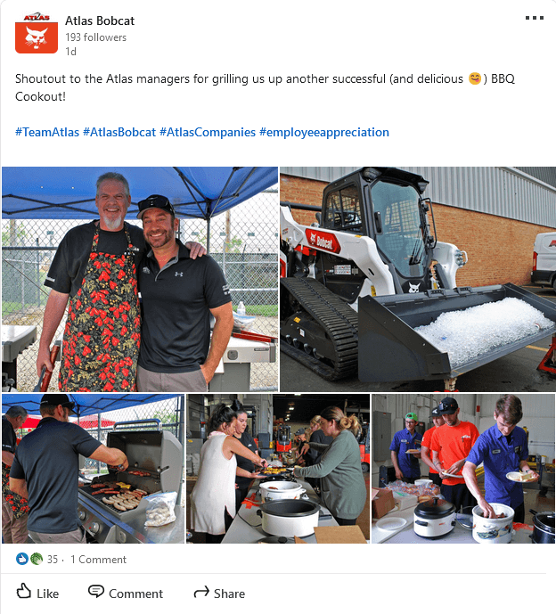The height and width of the screenshot is (614, 556).
Task: Open the #employeeappreciation hashtag
Action: tap(324, 133)
